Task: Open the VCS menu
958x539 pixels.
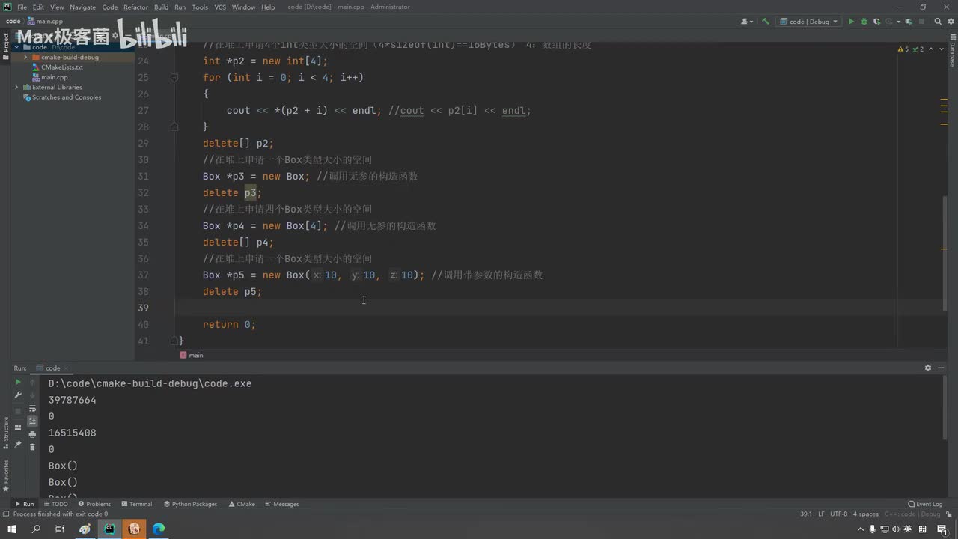Action: (220, 7)
